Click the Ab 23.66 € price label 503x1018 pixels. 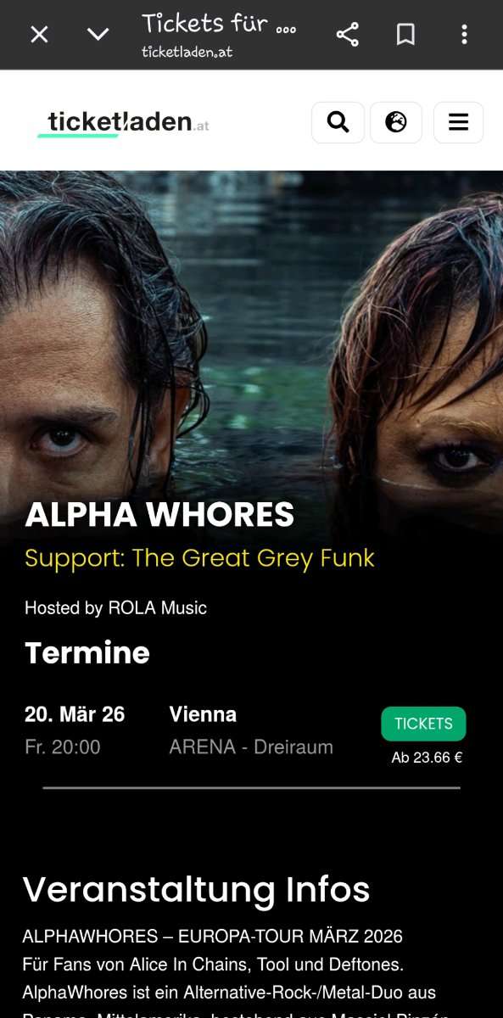tap(427, 758)
